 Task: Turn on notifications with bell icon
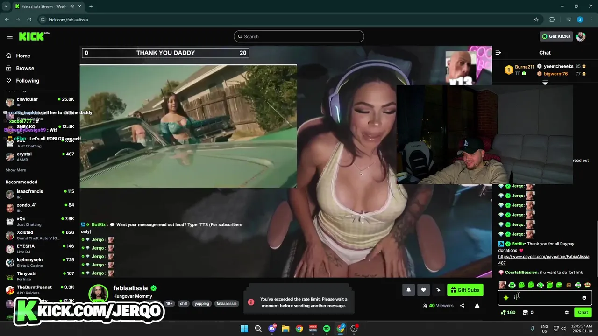point(408,290)
